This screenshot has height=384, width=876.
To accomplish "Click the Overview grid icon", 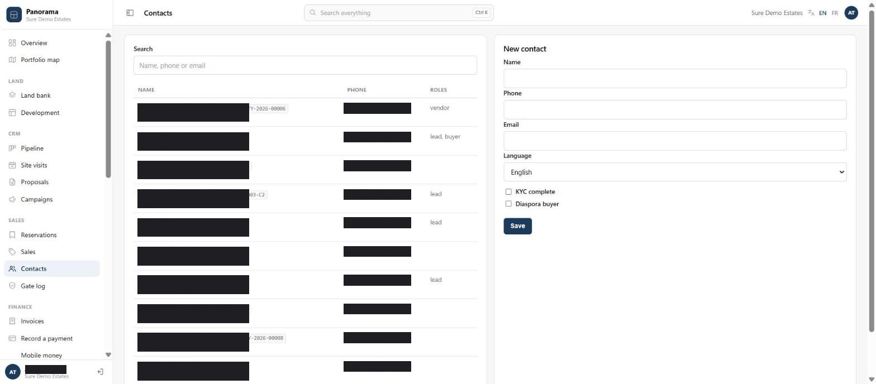I will (x=12, y=43).
